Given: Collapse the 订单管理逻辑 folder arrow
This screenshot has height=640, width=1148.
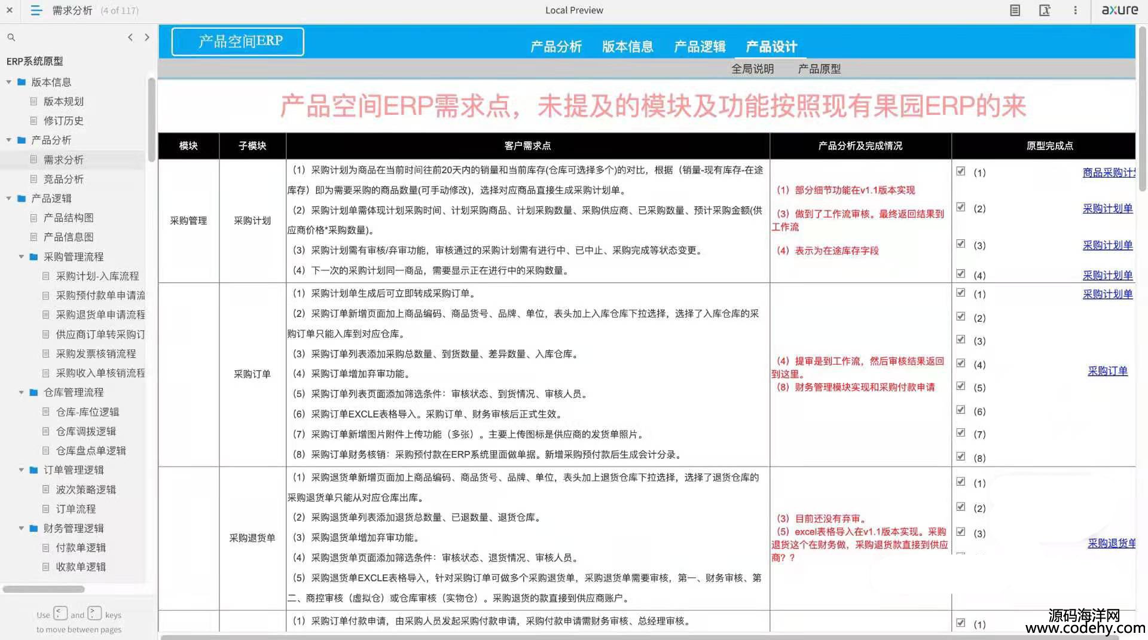Looking at the screenshot, I should [x=21, y=470].
